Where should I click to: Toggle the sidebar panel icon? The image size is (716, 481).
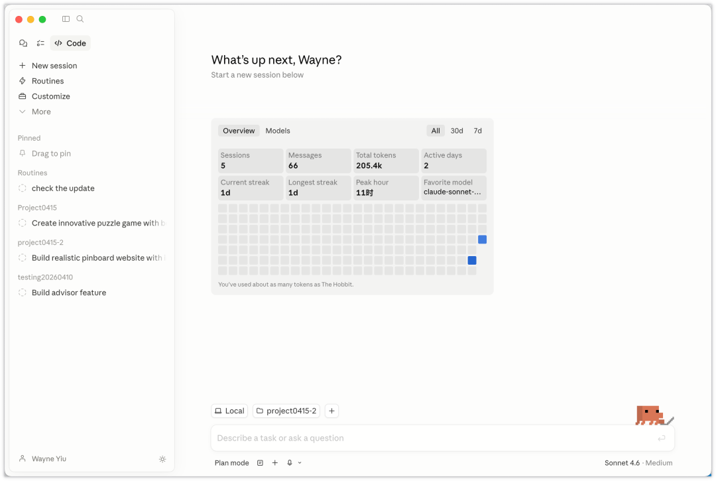pyautogui.click(x=66, y=19)
